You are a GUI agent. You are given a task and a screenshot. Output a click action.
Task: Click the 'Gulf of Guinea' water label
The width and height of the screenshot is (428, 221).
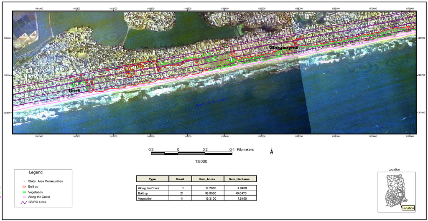point(211,103)
